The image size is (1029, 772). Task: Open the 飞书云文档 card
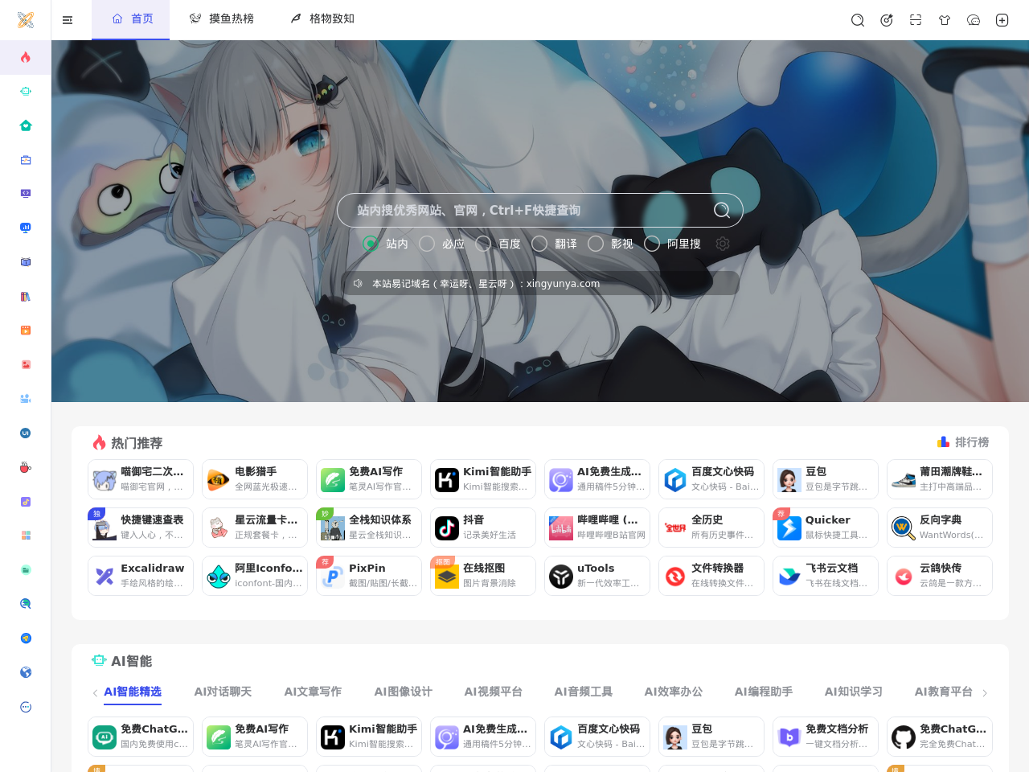(x=826, y=576)
